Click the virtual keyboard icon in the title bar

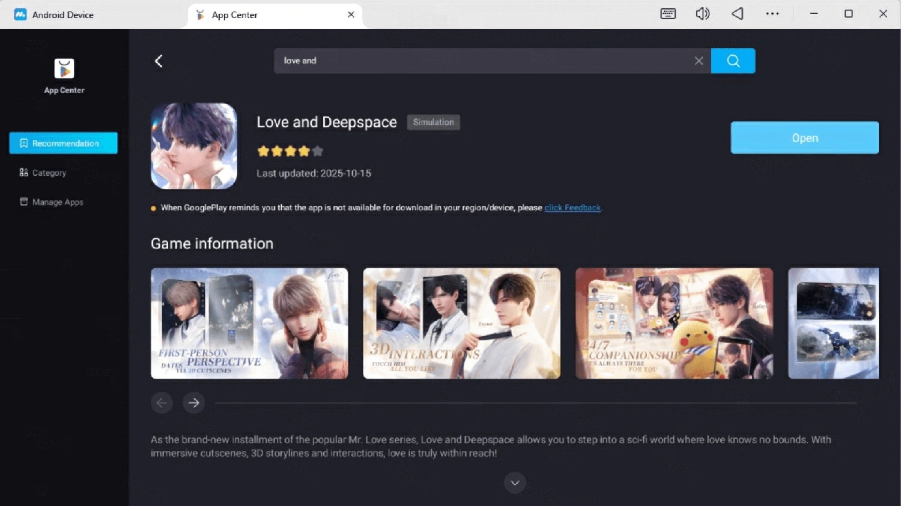point(667,13)
